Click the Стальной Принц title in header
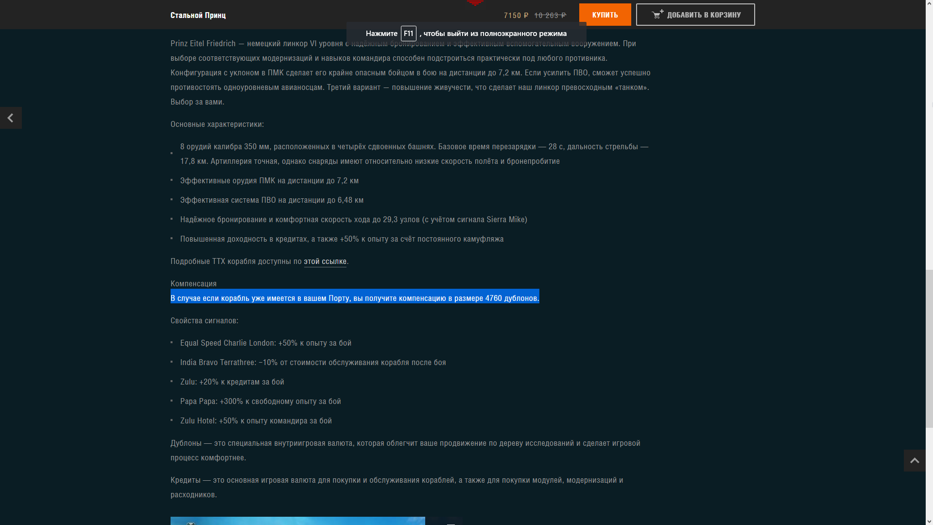The width and height of the screenshot is (933, 525). (198, 15)
